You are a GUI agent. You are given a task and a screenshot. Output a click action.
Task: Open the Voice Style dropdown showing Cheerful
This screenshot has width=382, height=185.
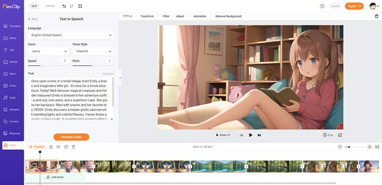93,51
